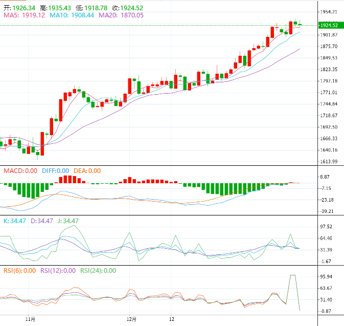Select the MA20: 1870.05 legend label

tap(121, 15)
